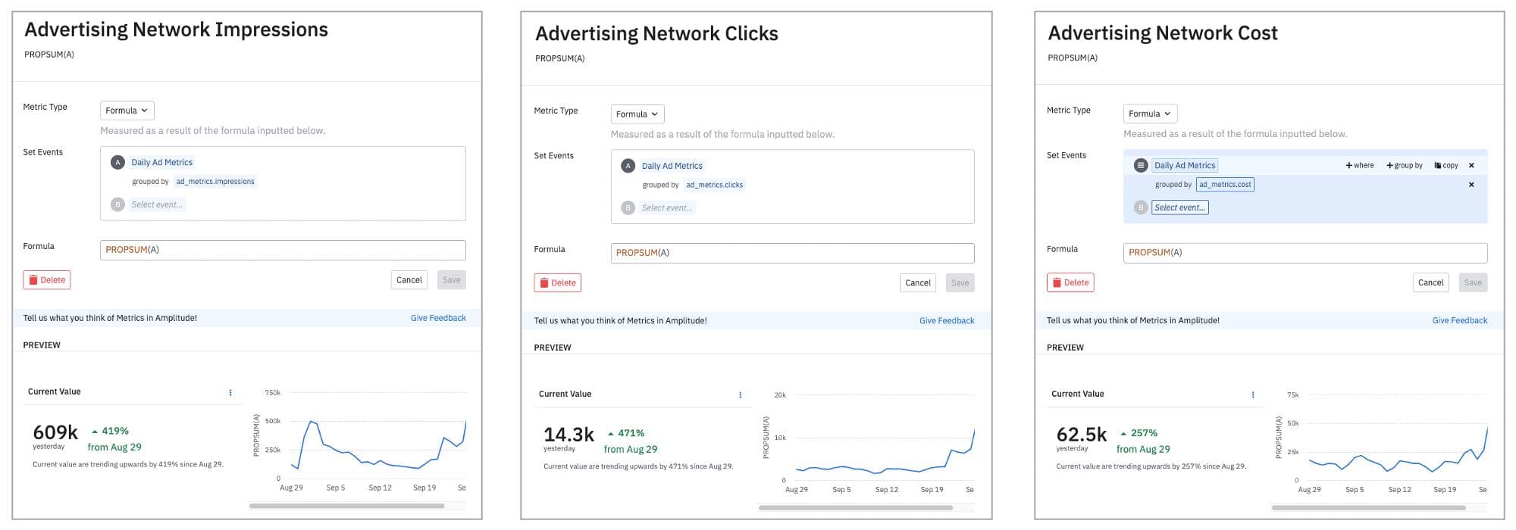Click the Give Feedback link in Impressions panel

click(x=437, y=317)
